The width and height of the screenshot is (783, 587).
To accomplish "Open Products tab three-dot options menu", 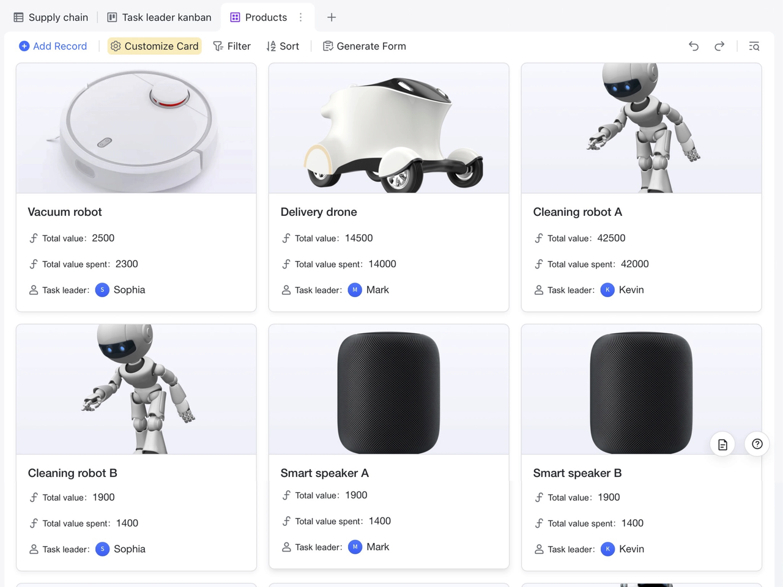I will [300, 17].
